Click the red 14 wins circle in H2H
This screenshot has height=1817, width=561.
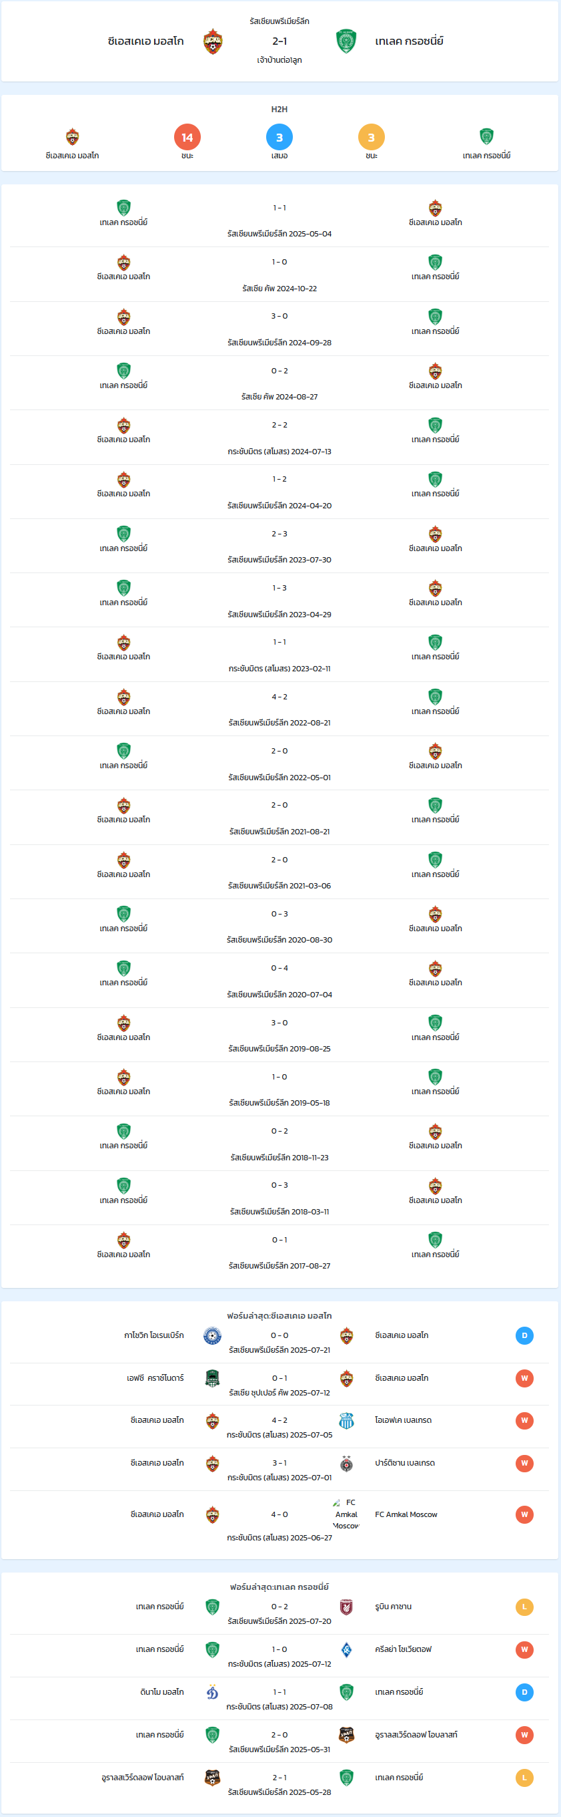click(187, 138)
